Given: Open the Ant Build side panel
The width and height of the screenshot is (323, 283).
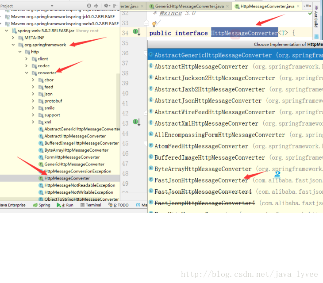Looking at the screenshot, I should tap(316, 17).
